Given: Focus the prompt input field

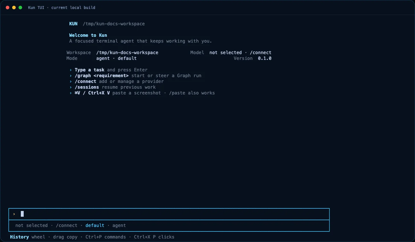Looking at the screenshot, I should (169, 214).
